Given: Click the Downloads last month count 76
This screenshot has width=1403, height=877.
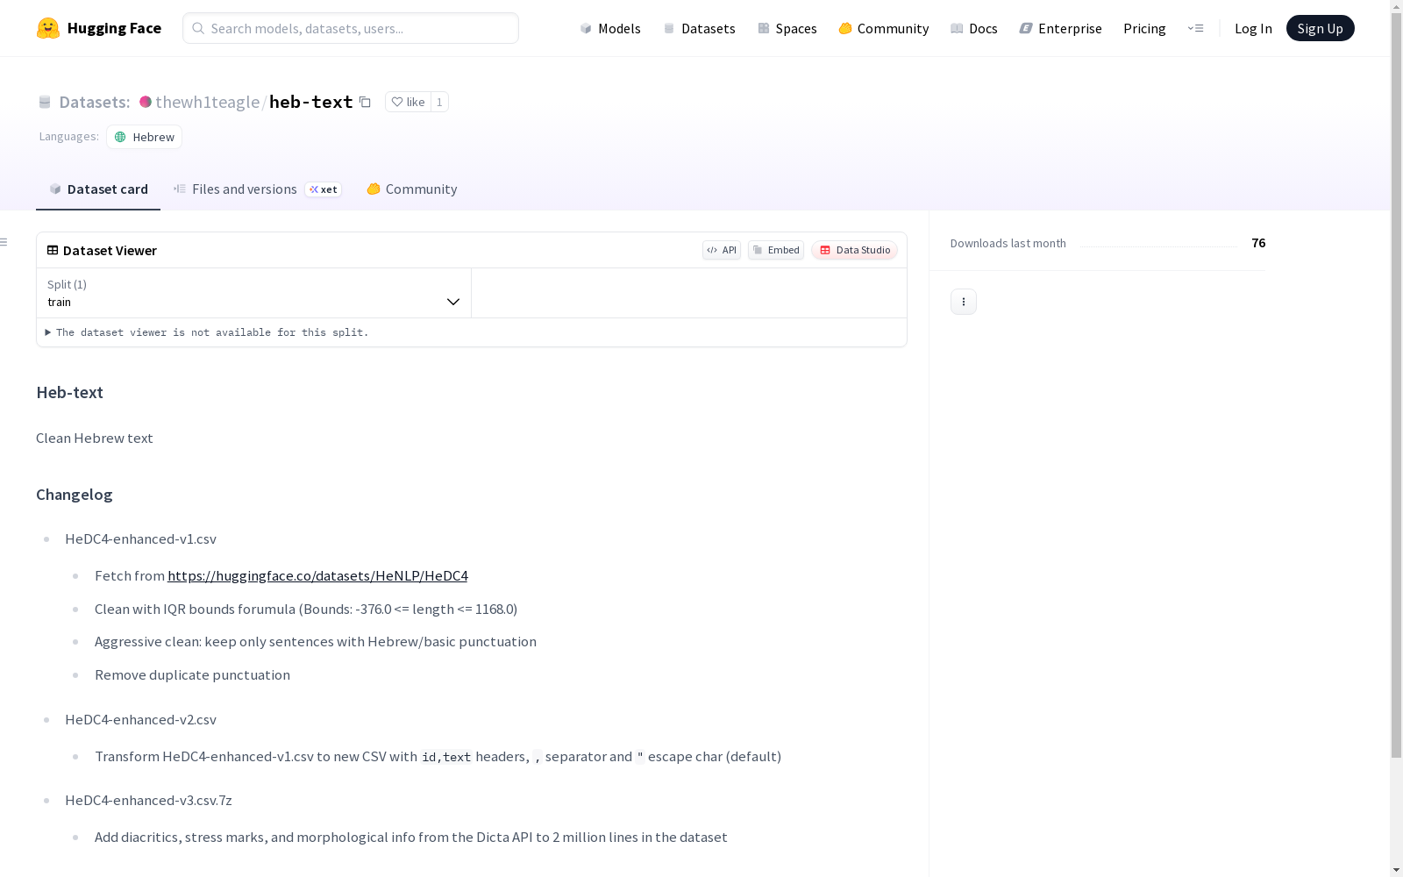Looking at the screenshot, I should pos(1258,243).
